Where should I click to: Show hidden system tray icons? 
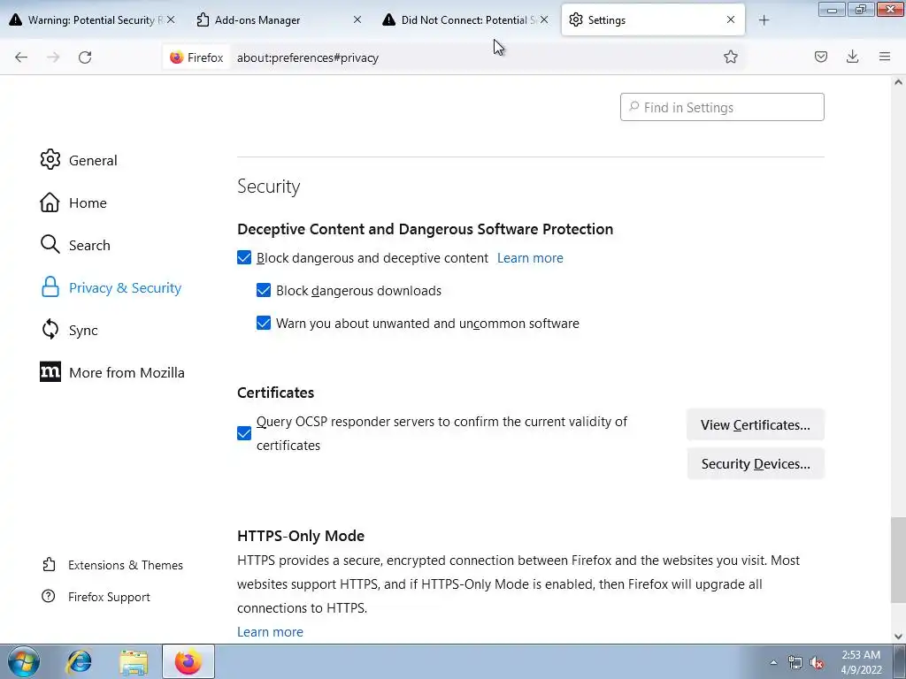[x=773, y=662]
